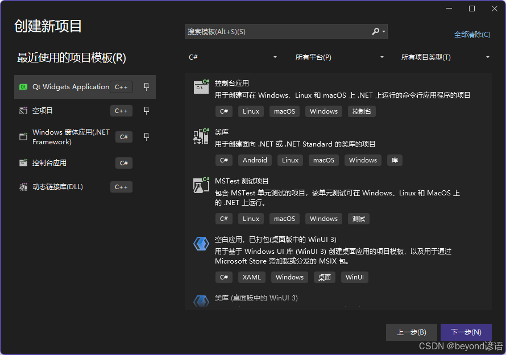The height and width of the screenshot is (355, 506).
Task: Click the C++ badge of Qt Widgets Application
Action: pos(121,87)
